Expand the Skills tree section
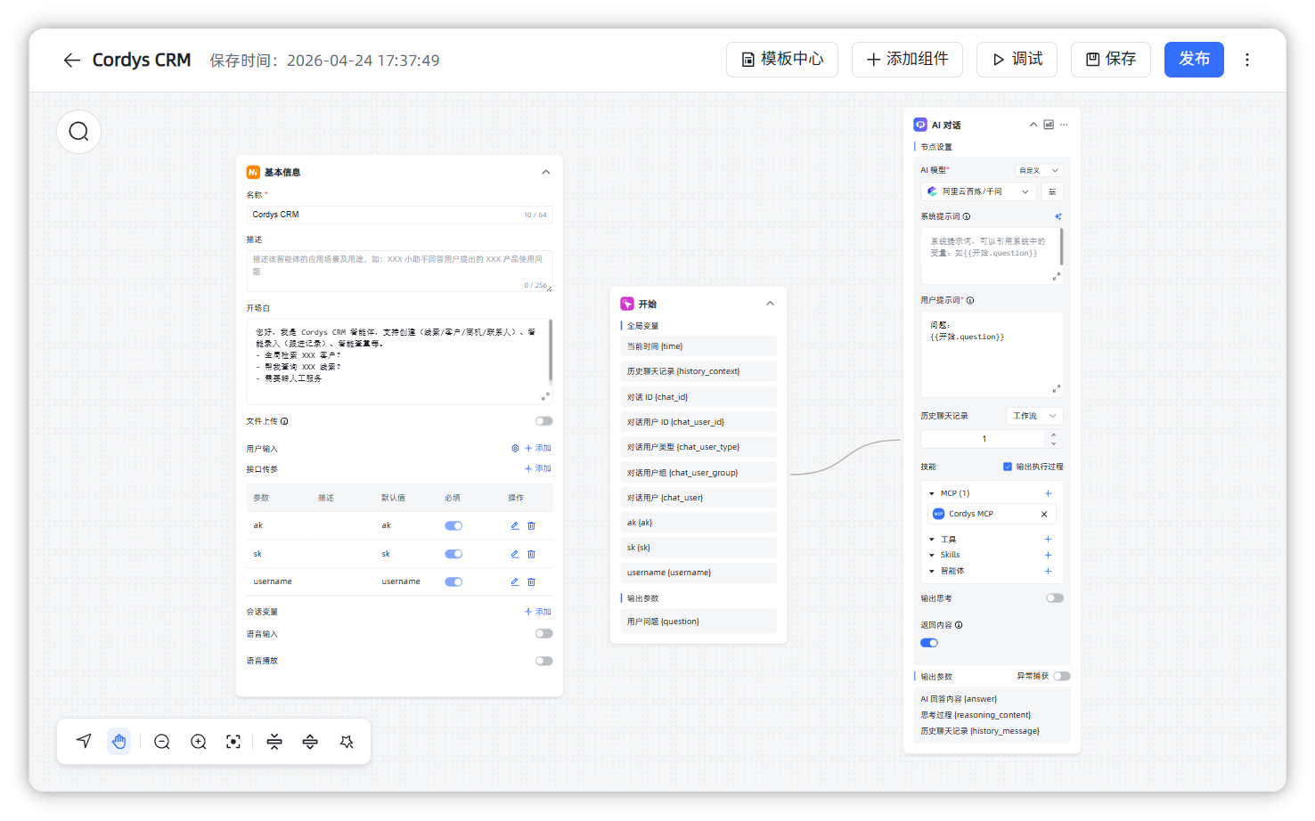Viewport: 1315px width, 821px height. (x=932, y=555)
